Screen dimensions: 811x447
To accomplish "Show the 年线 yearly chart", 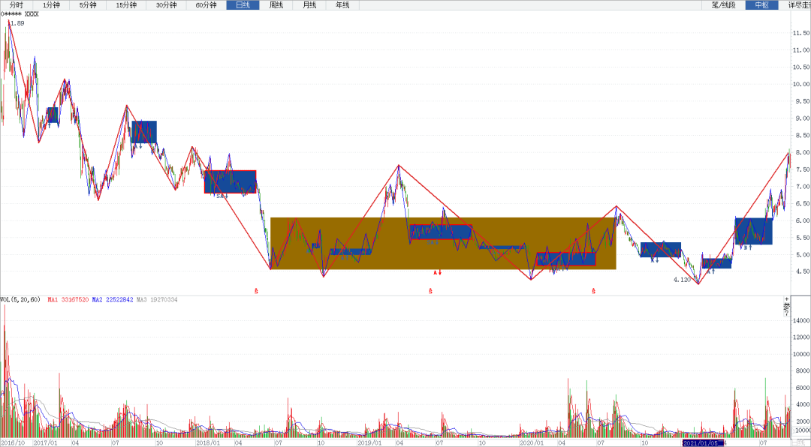I will (342, 5).
